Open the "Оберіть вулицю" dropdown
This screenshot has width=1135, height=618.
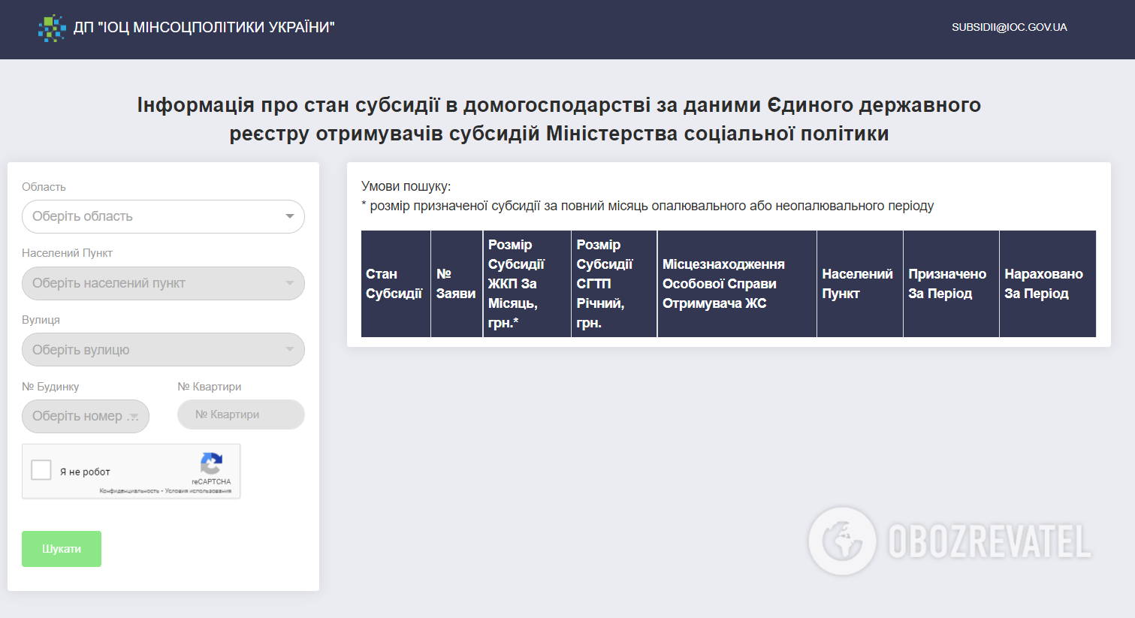click(163, 350)
